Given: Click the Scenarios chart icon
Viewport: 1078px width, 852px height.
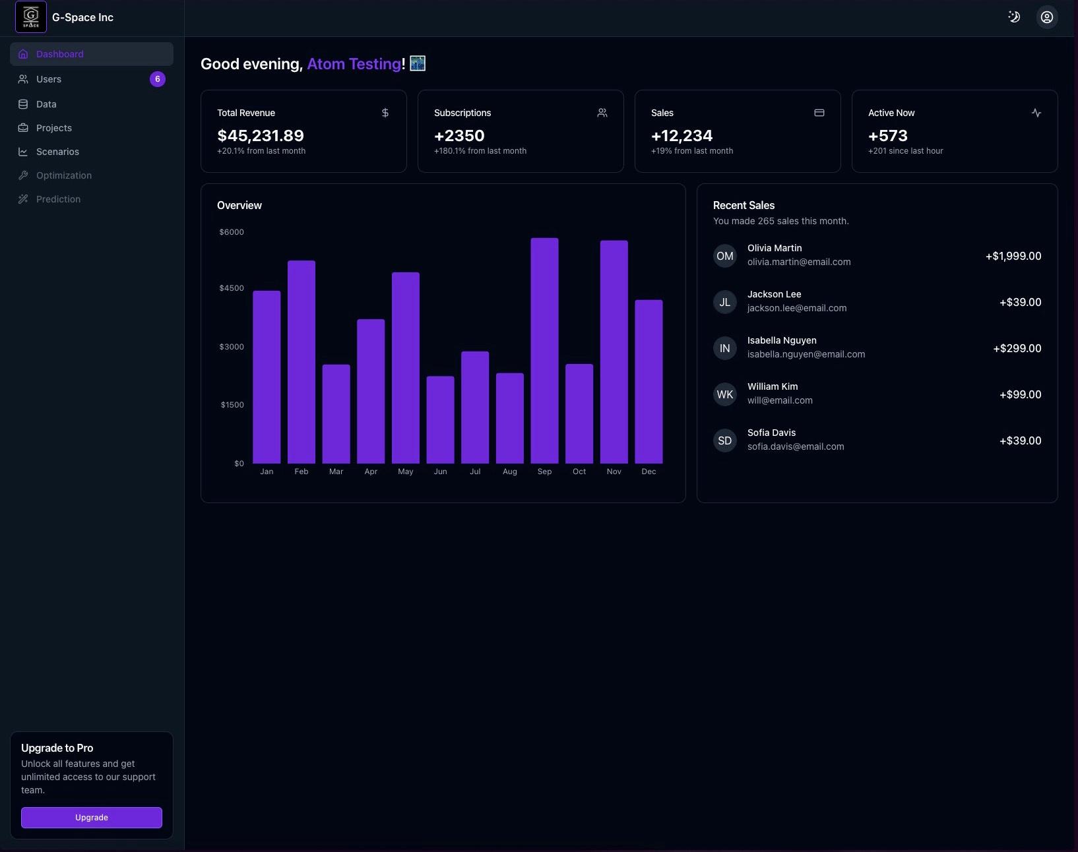Looking at the screenshot, I should pos(23,152).
